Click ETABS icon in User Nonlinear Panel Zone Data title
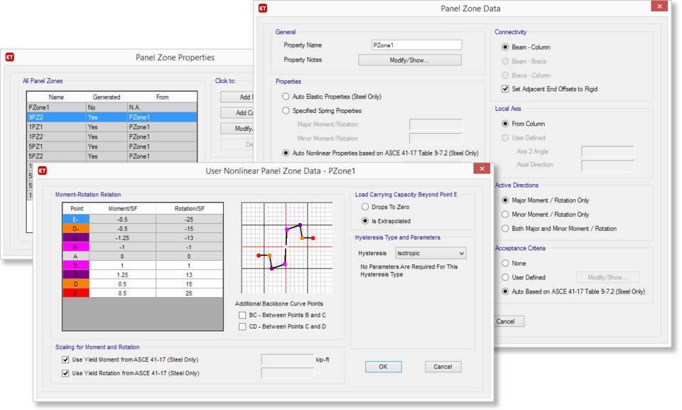Viewport: 682px width, 410px height. pyautogui.click(x=42, y=171)
